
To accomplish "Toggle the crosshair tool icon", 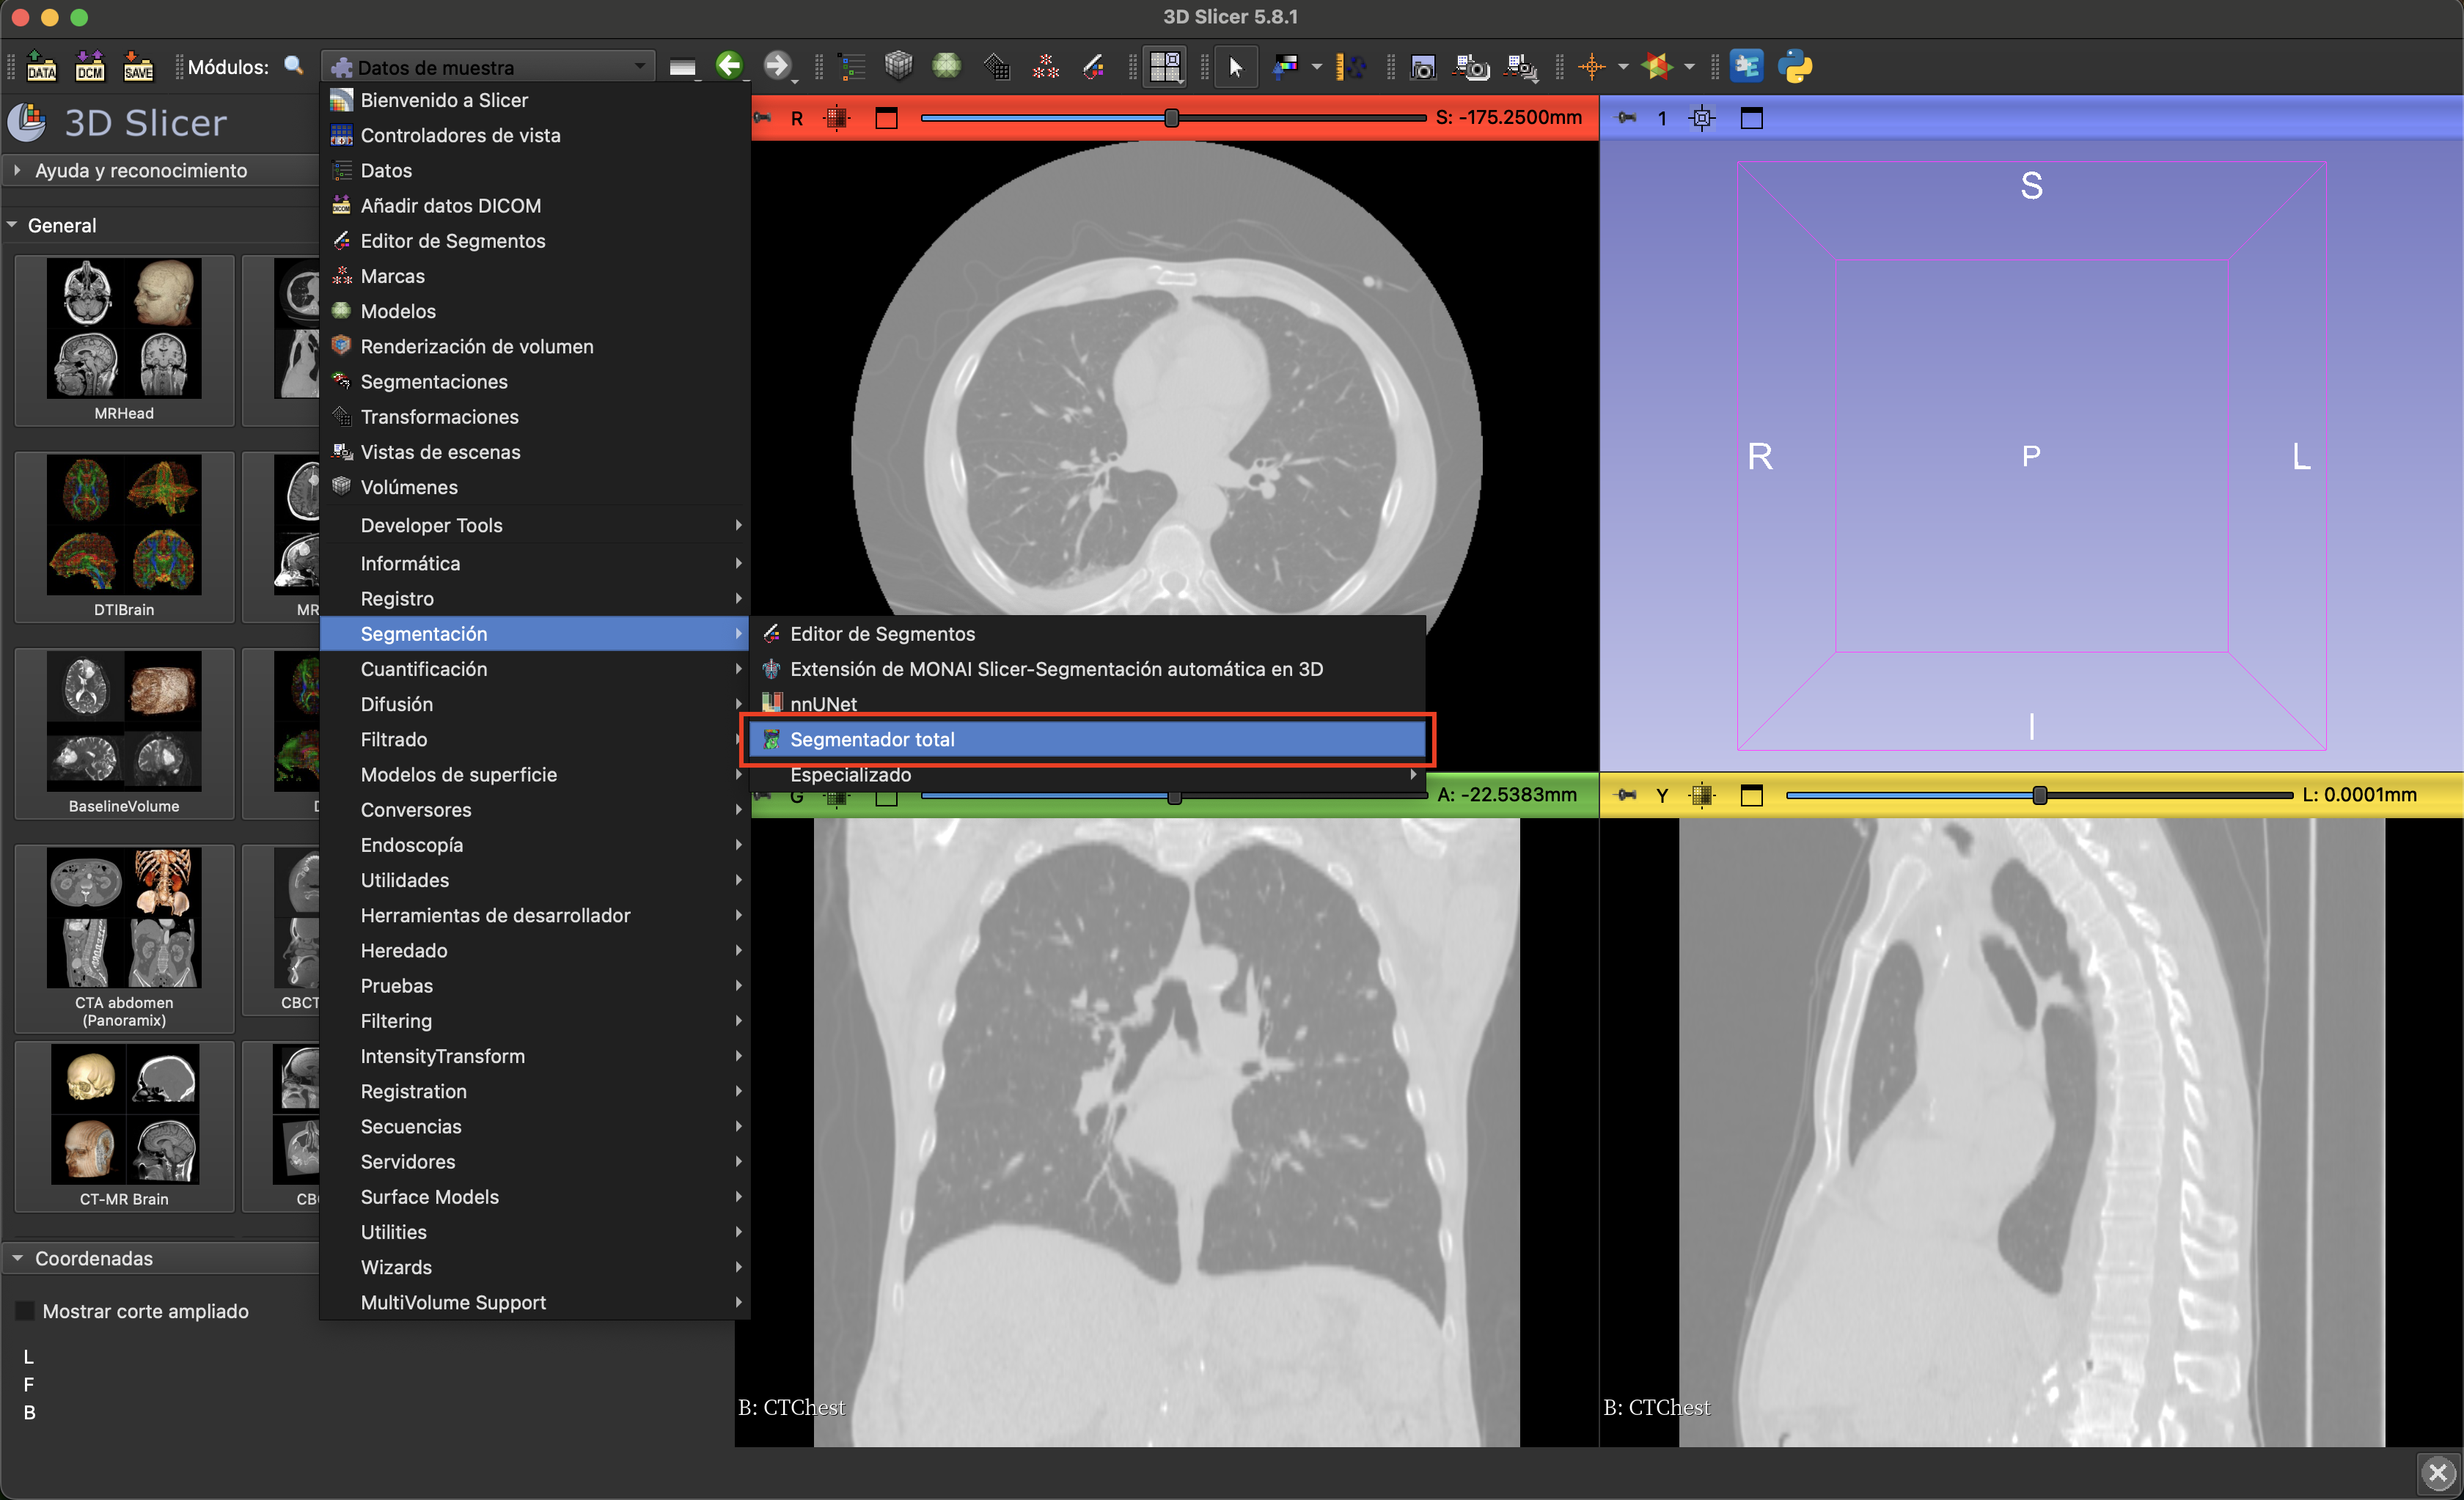I will point(1591,67).
